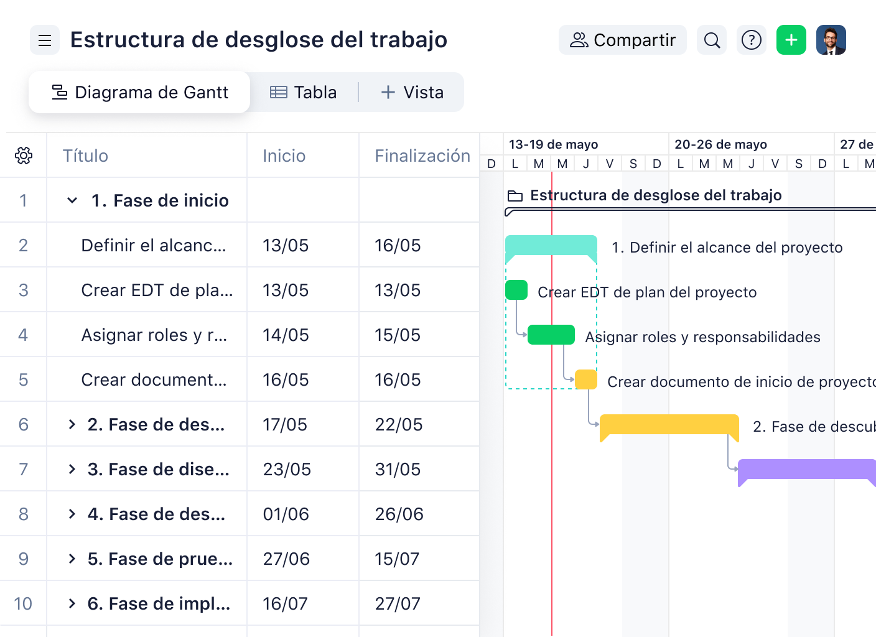Expand the 2. Fase de des... row
This screenshot has width=876, height=637.
point(72,424)
